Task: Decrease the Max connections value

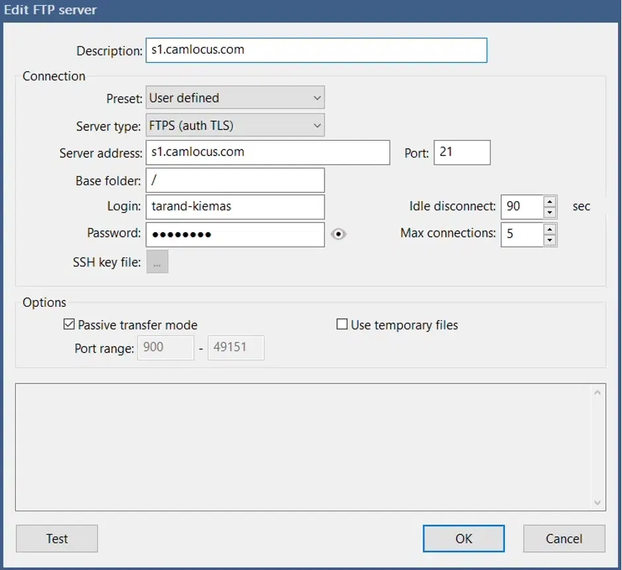Action: (549, 239)
